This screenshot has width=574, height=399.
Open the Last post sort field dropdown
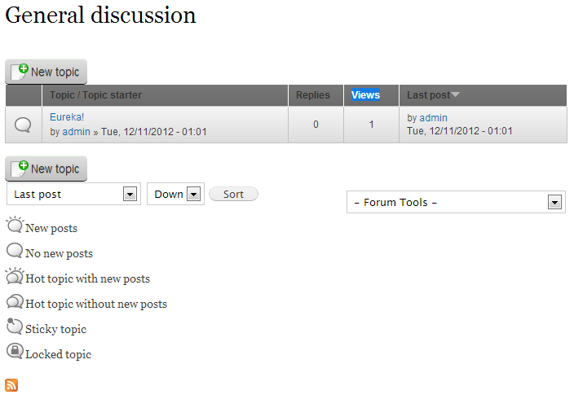coord(129,194)
